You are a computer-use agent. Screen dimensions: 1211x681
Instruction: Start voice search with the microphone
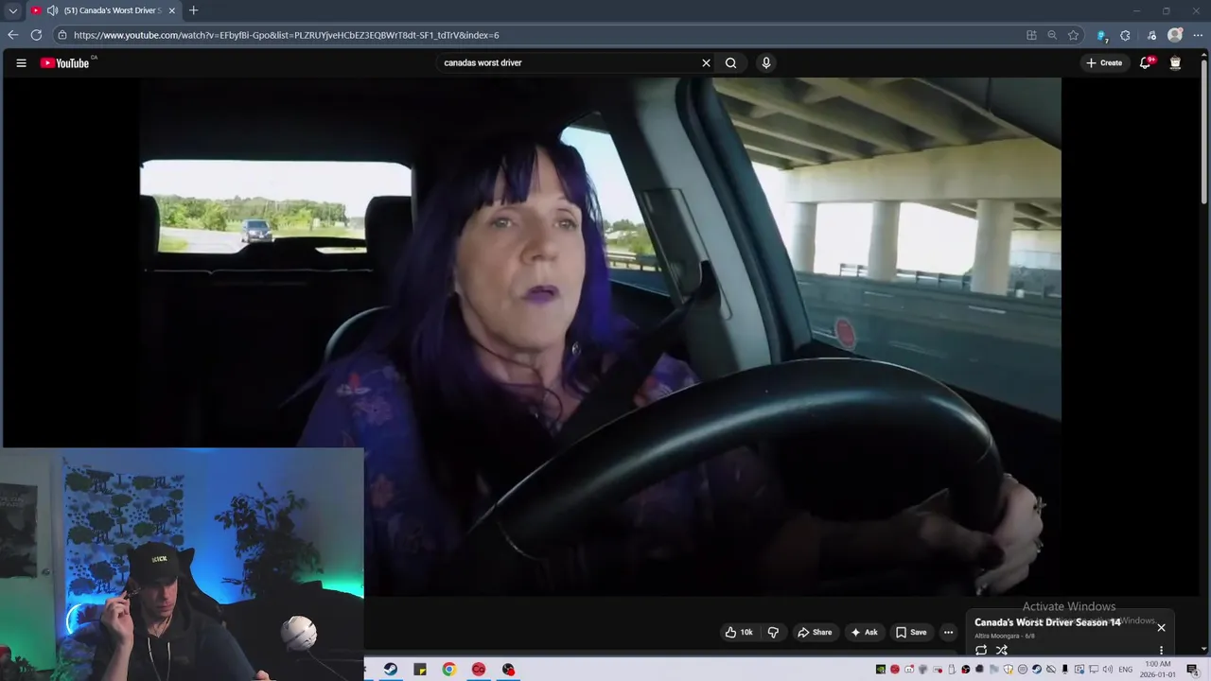point(766,63)
